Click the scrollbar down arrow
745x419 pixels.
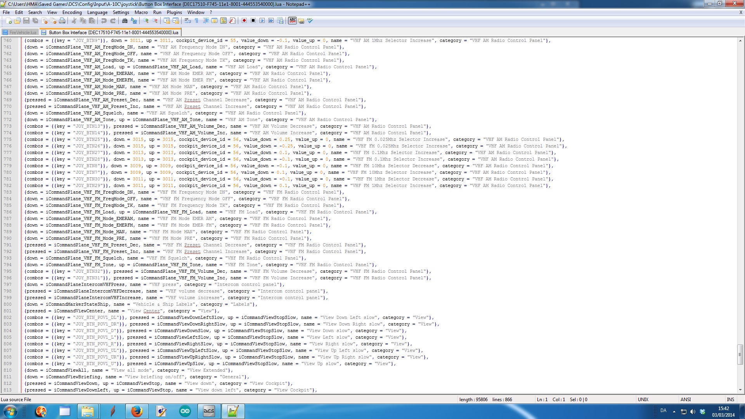tap(740, 390)
